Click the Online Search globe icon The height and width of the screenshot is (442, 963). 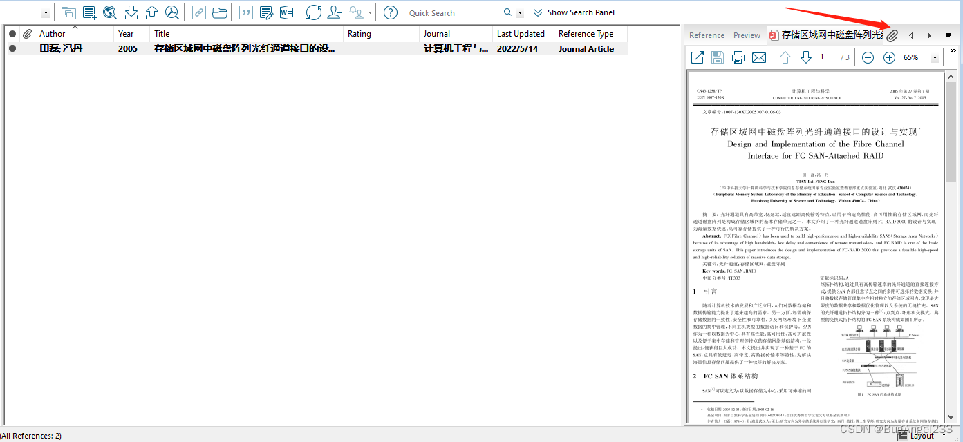[110, 12]
